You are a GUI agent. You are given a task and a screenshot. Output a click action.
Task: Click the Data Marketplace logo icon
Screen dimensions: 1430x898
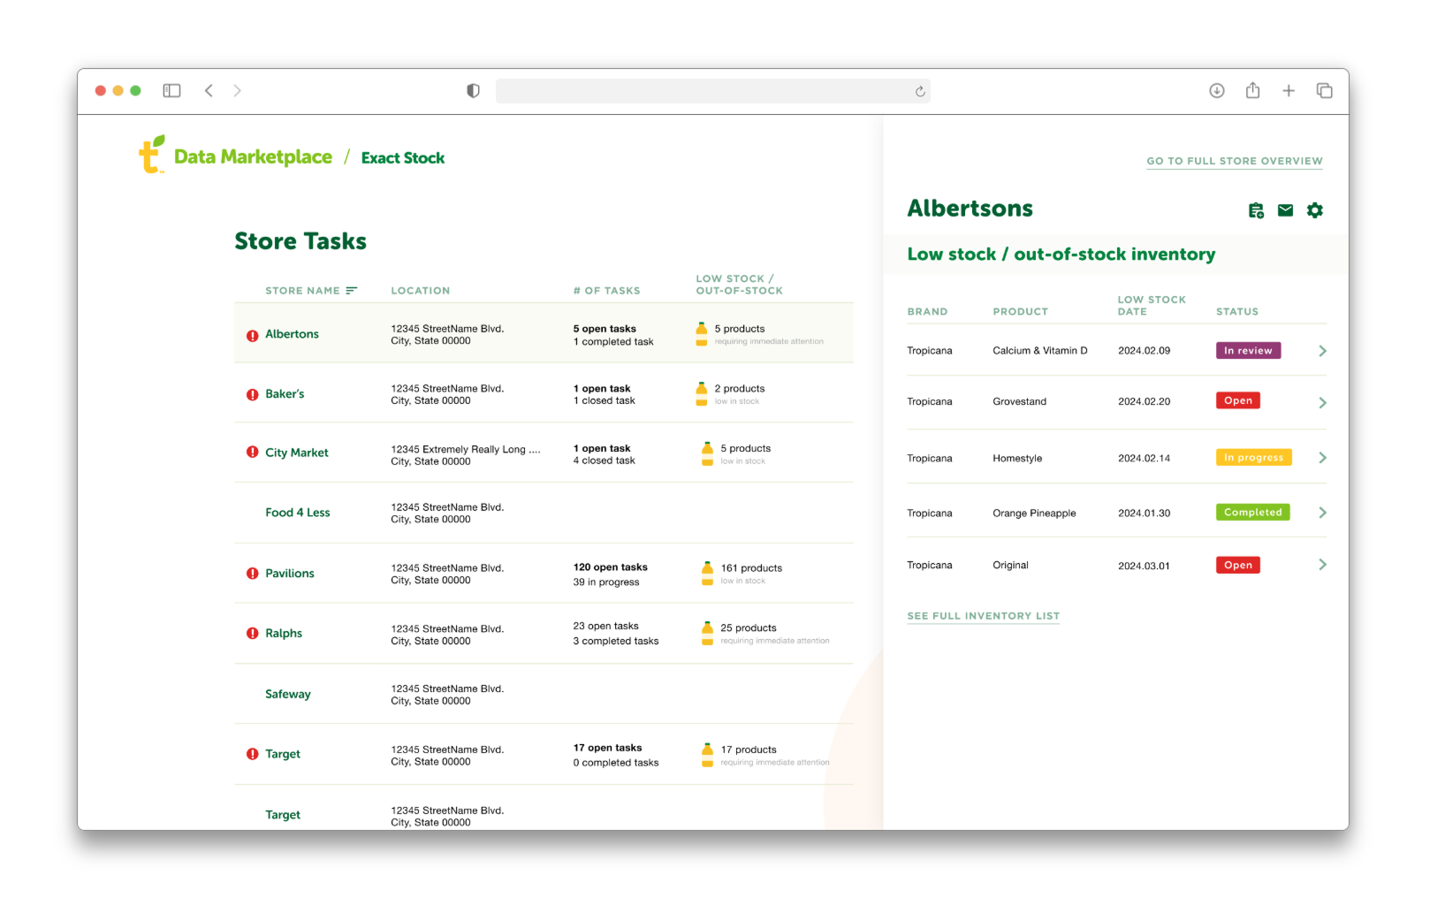[x=151, y=154]
